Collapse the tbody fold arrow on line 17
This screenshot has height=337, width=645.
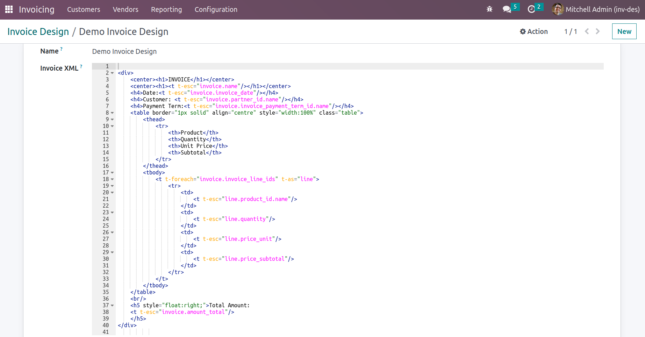(x=112, y=173)
